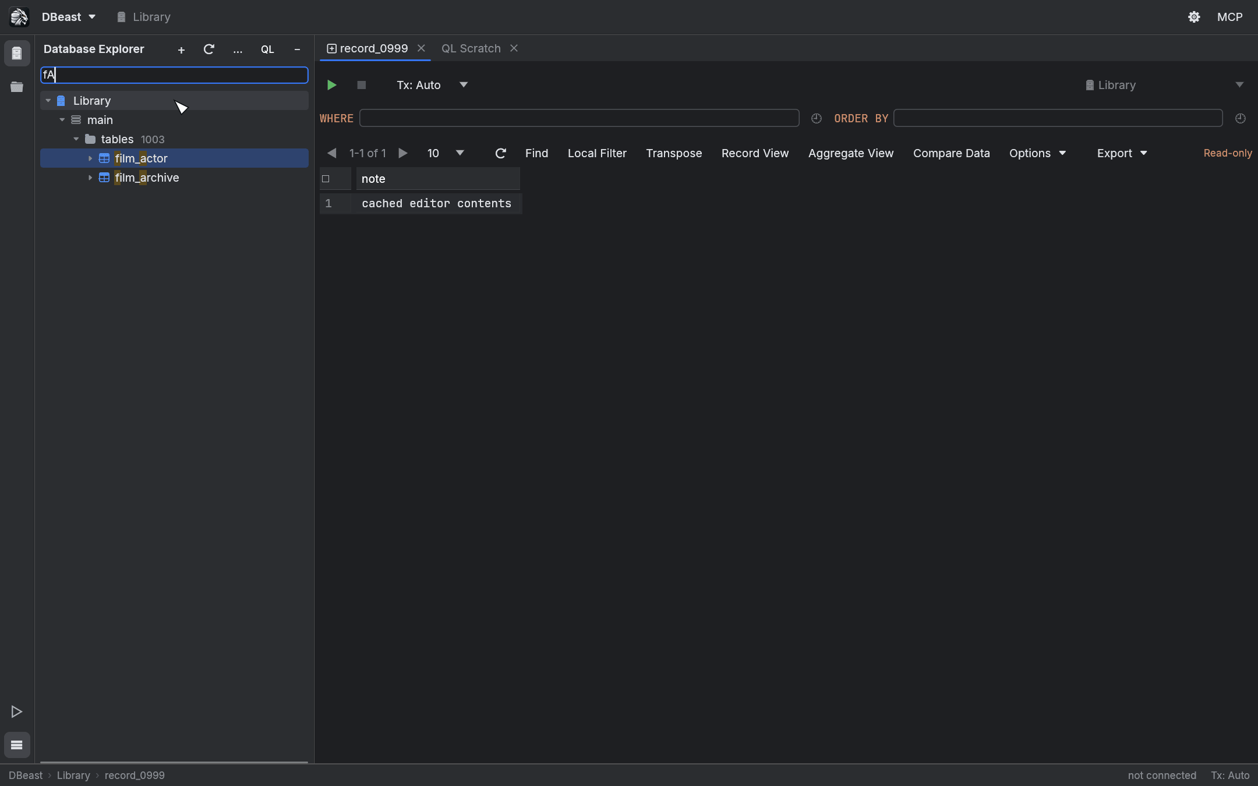The image size is (1258, 786).
Task: Collapse the tables folder node
Action: 76,139
